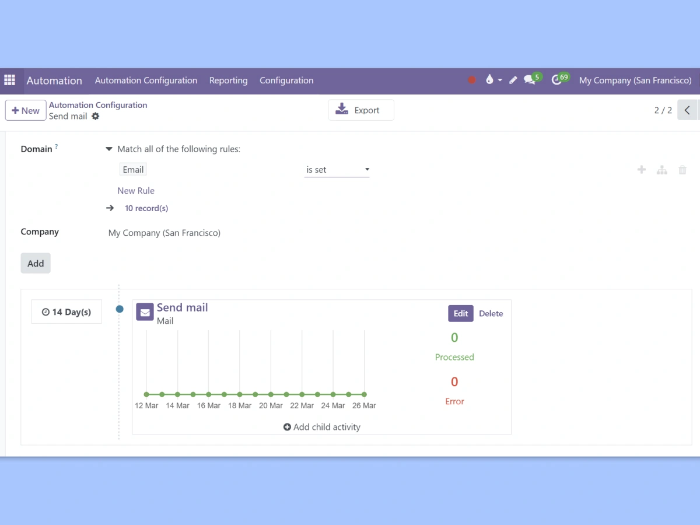Open the company switcher My Company
Viewport: 700px width, 525px height.
click(x=635, y=80)
